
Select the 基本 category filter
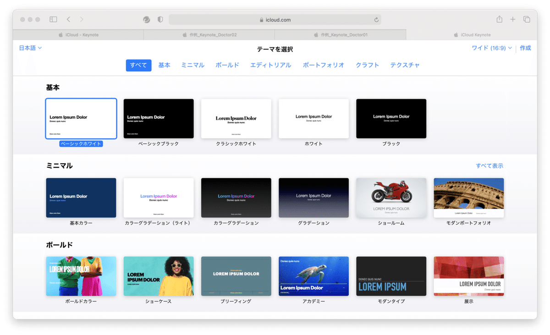coord(164,65)
